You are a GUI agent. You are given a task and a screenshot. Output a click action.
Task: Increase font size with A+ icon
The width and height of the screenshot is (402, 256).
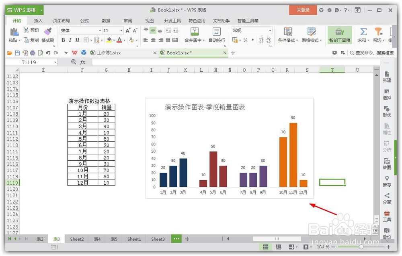(x=128, y=31)
